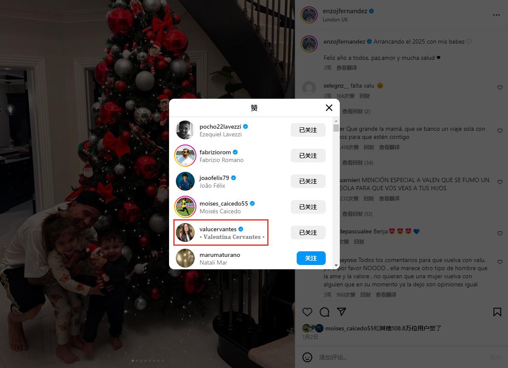The height and width of the screenshot is (368, 508).
Task: Open emoji picker in comment box
Action: point(307,357)
